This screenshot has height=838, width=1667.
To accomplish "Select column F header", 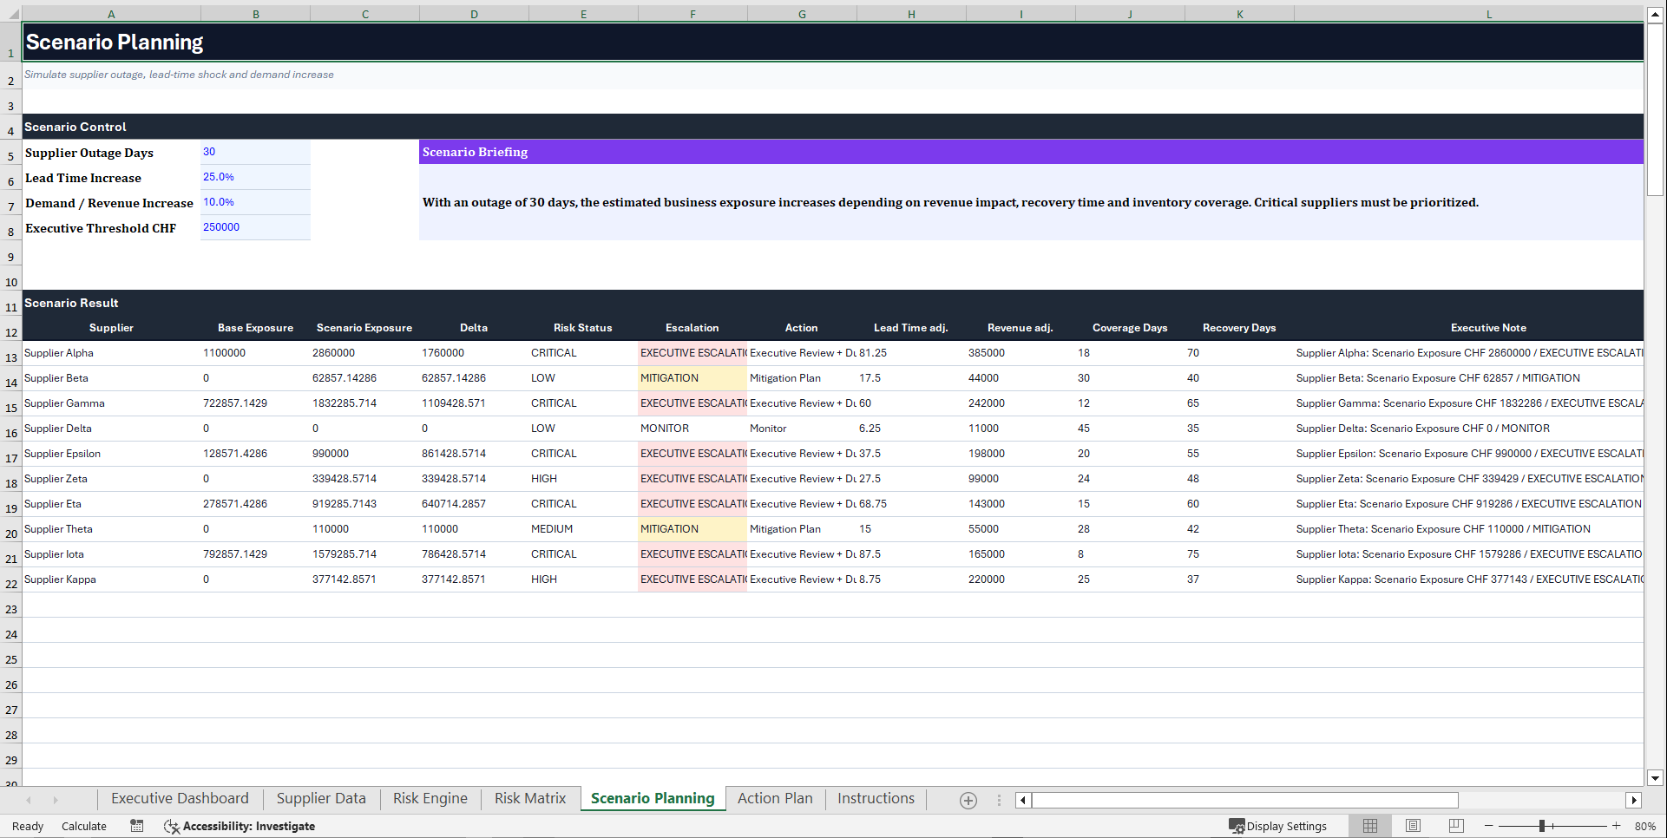I will point(692,14).
